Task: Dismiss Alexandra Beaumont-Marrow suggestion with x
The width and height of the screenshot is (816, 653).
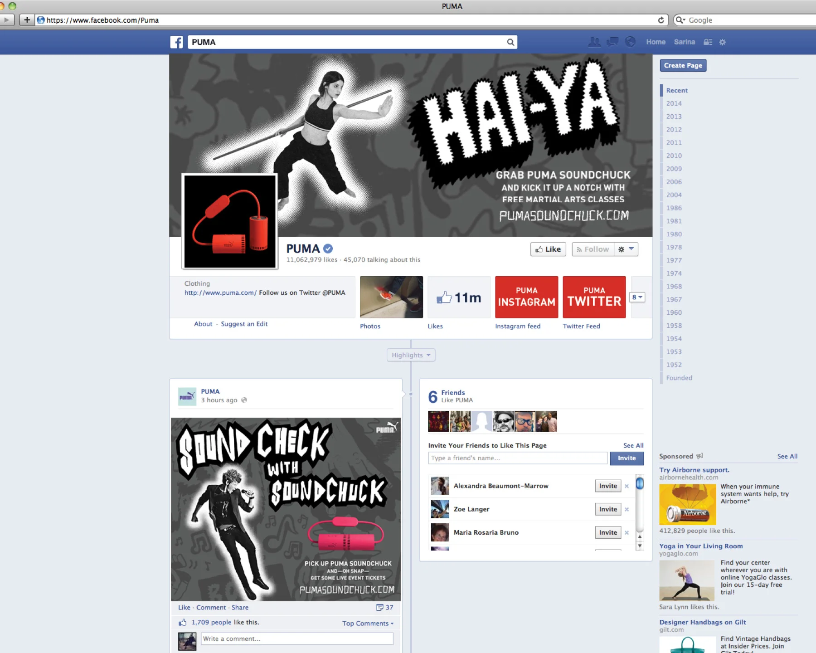Action: click(x=627, y=486)
